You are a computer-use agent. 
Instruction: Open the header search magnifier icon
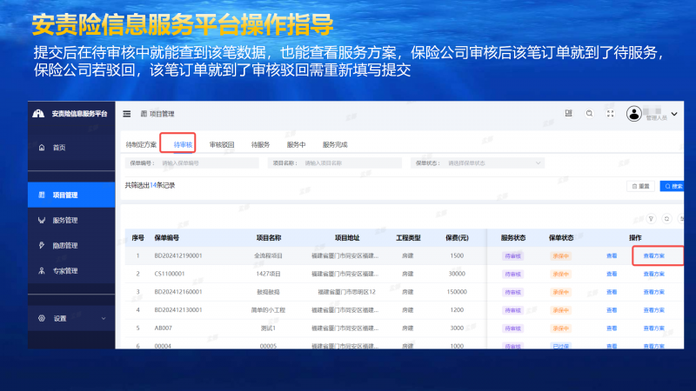click(589, 114)
